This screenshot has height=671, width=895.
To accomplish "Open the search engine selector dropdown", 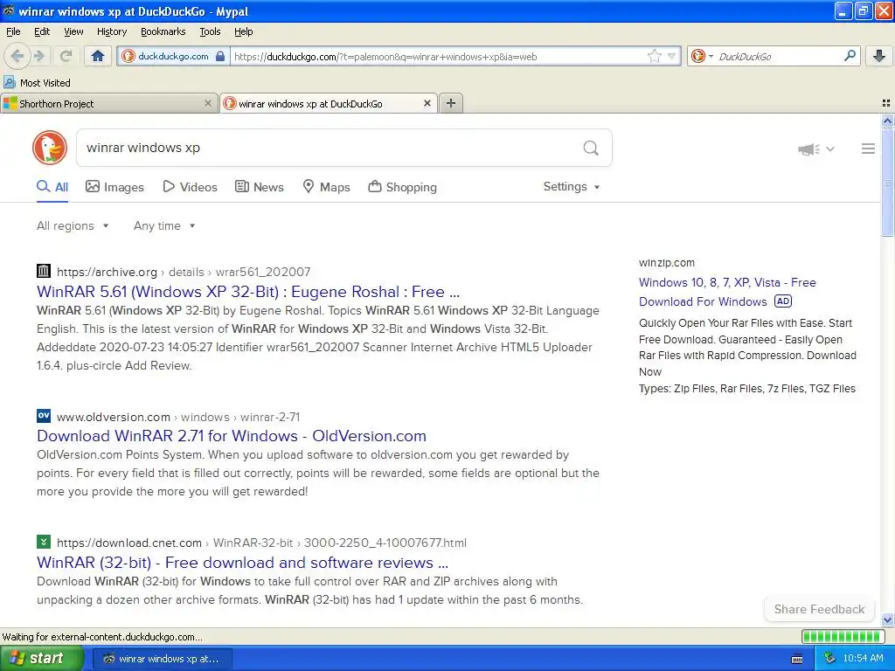I will click(702, 56).
